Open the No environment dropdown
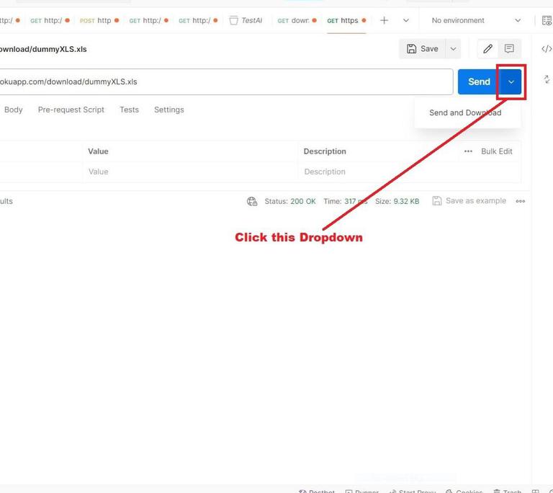The width and height of the screenshot is (553, 493). 476,20
